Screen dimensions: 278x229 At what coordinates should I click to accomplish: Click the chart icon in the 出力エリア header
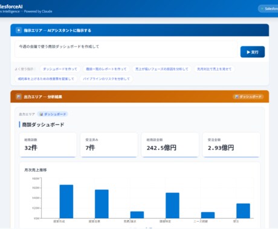(19, 96)
